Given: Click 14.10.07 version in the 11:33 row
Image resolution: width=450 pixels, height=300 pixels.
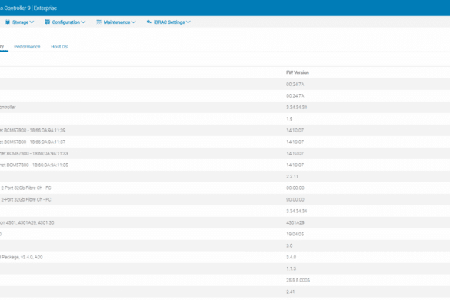Looking at the screenshot, I should click(295, 153).
